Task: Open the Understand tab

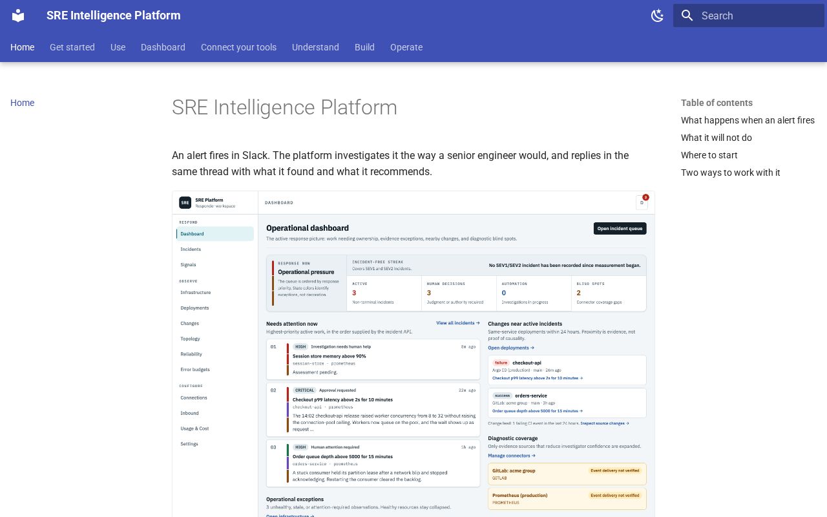Action: [315, 47]
